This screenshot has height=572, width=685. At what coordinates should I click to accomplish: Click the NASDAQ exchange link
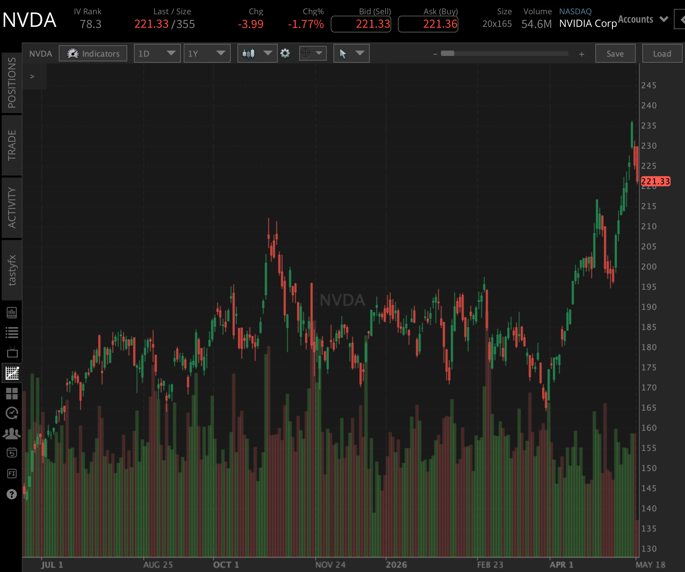(575, 11)
